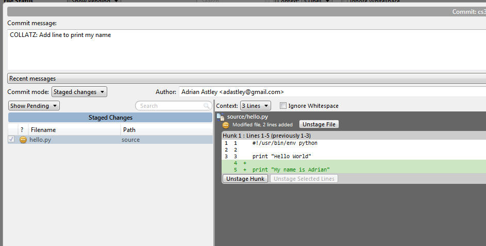Click the Hunk 1 : Lines 1-5 header

tap(354, 136)
